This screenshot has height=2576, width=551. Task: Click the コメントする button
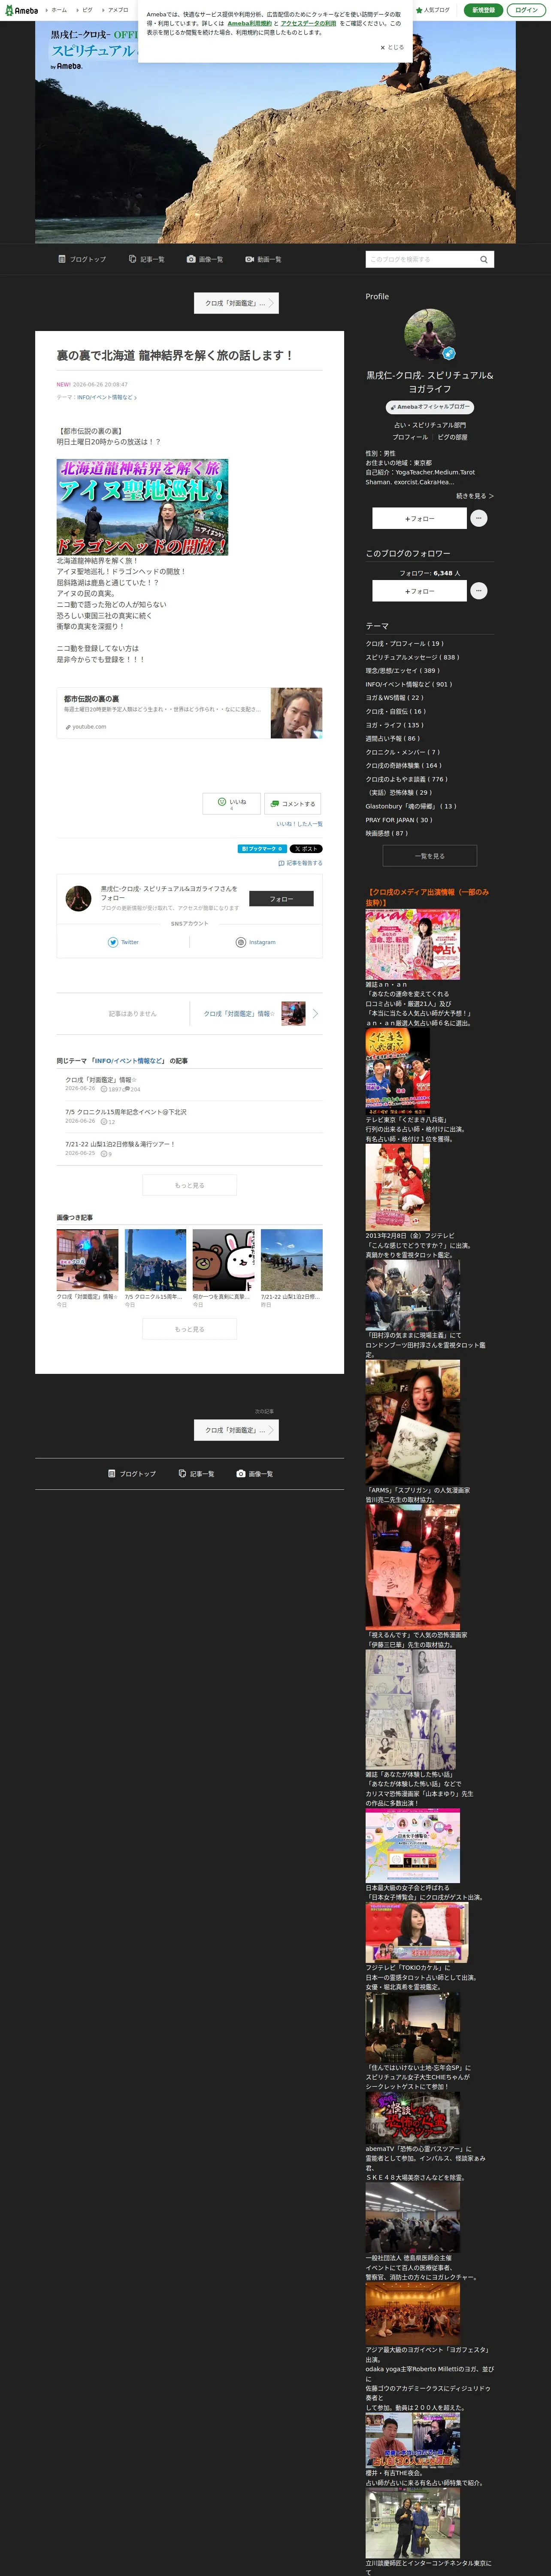coord(293,803)
